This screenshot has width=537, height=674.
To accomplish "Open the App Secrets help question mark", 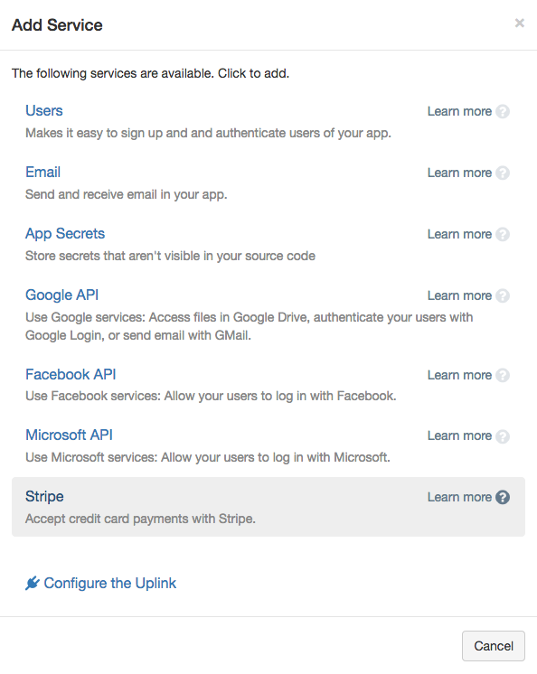I will click(502, 234).
